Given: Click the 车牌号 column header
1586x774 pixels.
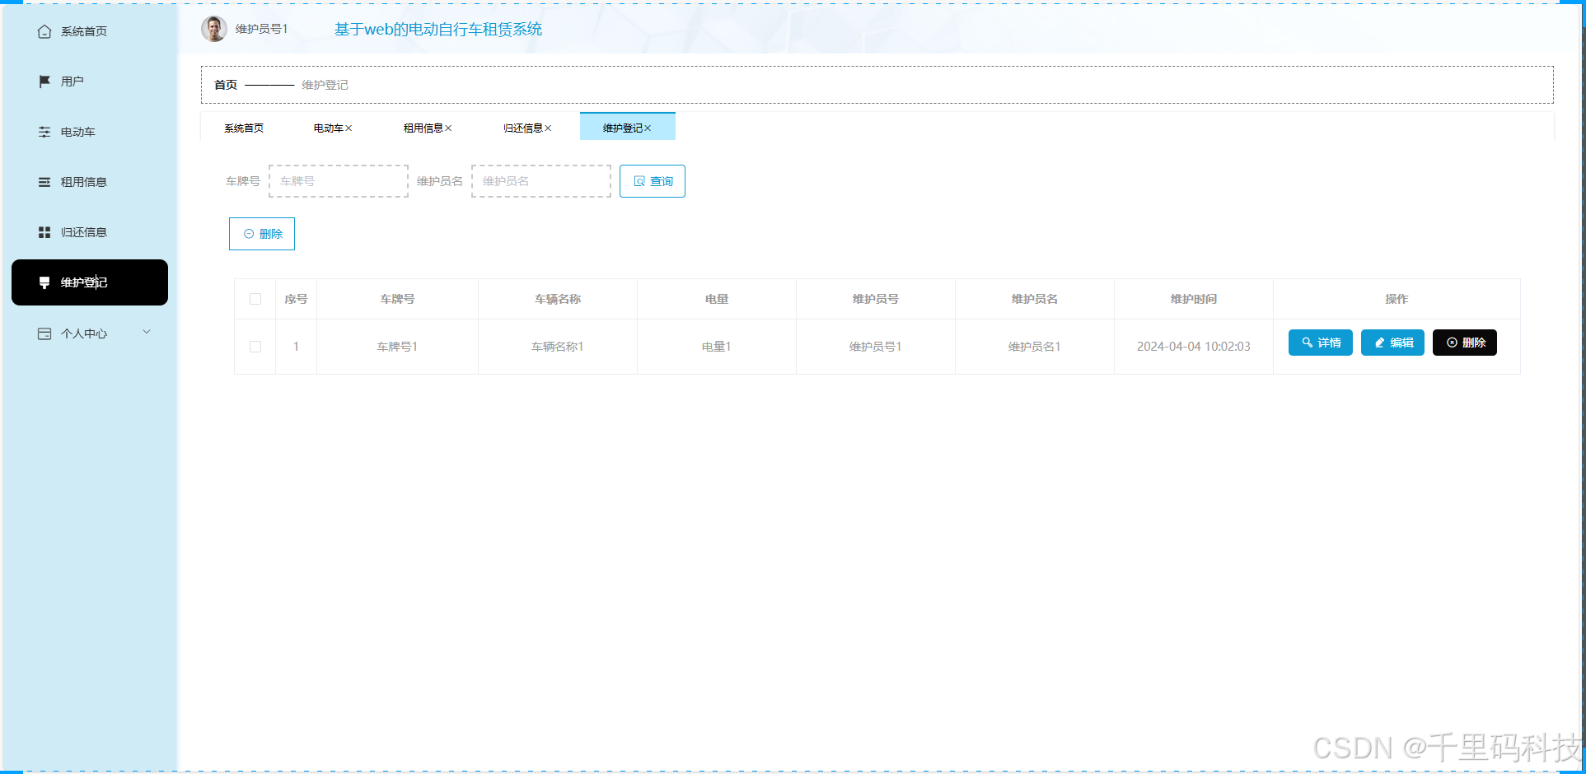Looking at the screenshot, I should point(397,299).
